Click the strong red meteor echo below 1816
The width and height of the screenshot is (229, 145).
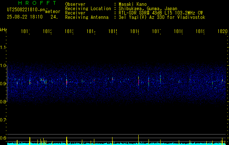(138, 81)
